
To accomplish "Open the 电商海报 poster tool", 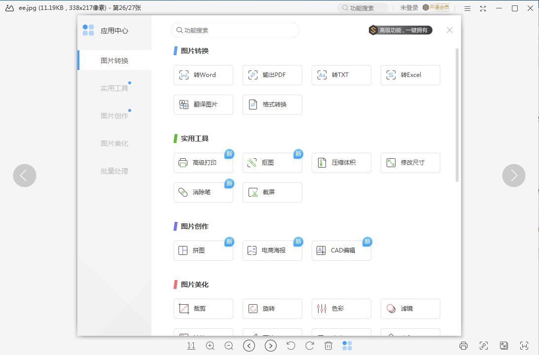I will tap(272, 250).
